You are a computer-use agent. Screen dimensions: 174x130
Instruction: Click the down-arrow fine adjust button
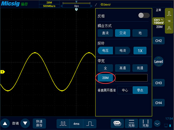pyautogui.click(x=25, y=123)
